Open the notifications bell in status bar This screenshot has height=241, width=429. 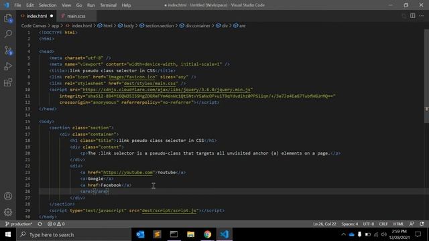(x=422, y=224)
